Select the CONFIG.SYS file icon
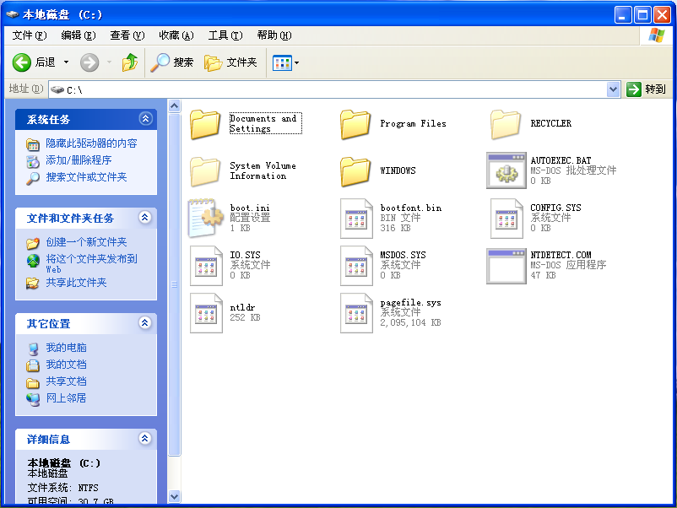The width and height of the screenshot is (677, 508). point(506,219)
